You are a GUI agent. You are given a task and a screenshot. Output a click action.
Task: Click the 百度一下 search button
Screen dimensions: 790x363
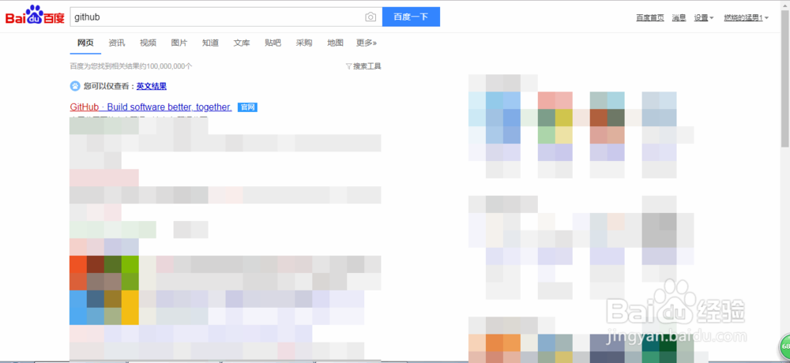(x=411, y=17)
